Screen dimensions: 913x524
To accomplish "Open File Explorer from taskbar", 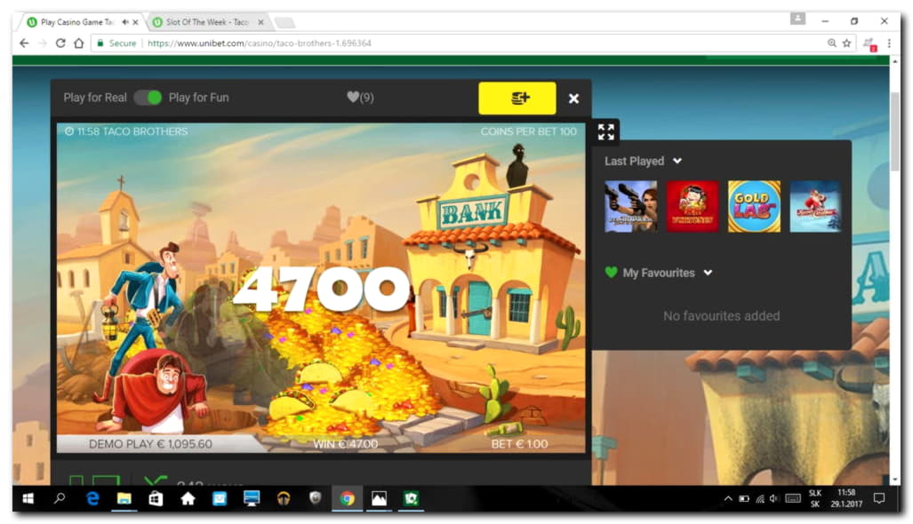I will pos(124,498).
